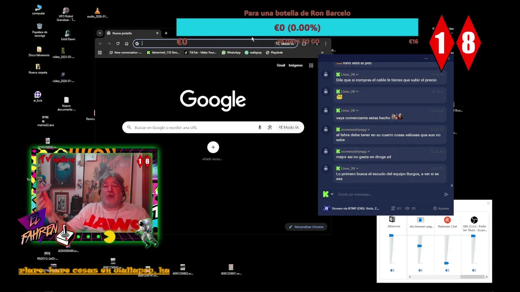This screenshot has height=292, width=520.
Task: Open Imágenes link on Google page
Action: click(296, 65)
